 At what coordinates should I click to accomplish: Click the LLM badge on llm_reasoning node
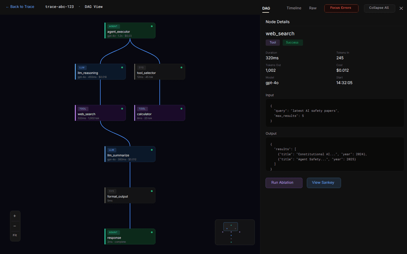point(82,67)
